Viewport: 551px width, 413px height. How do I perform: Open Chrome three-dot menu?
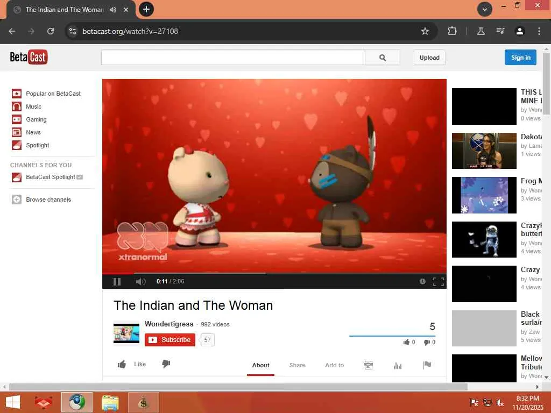539,31
